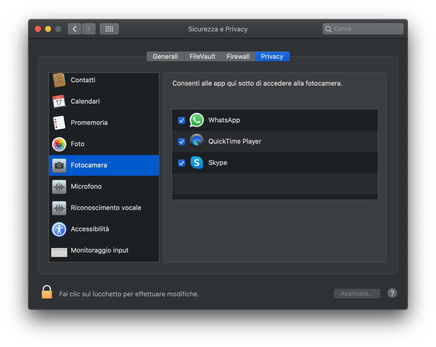Click the back navigation arrow
436x347 pixels.
pos(74,29)
